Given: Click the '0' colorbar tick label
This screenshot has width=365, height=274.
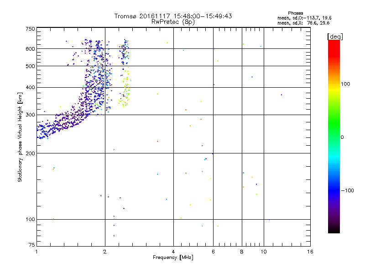Looking at the screenshot, I should point(342,137).
